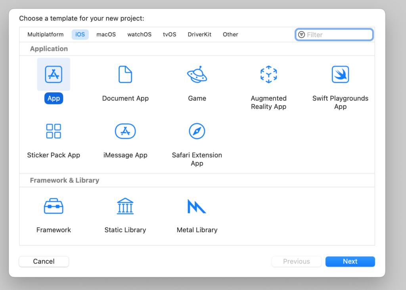Click the Framework label text
Screen dimensions: 406x290
54,230
